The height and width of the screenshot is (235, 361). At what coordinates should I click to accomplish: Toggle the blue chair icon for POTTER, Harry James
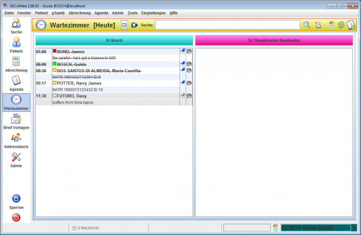[x=183, y=82]
